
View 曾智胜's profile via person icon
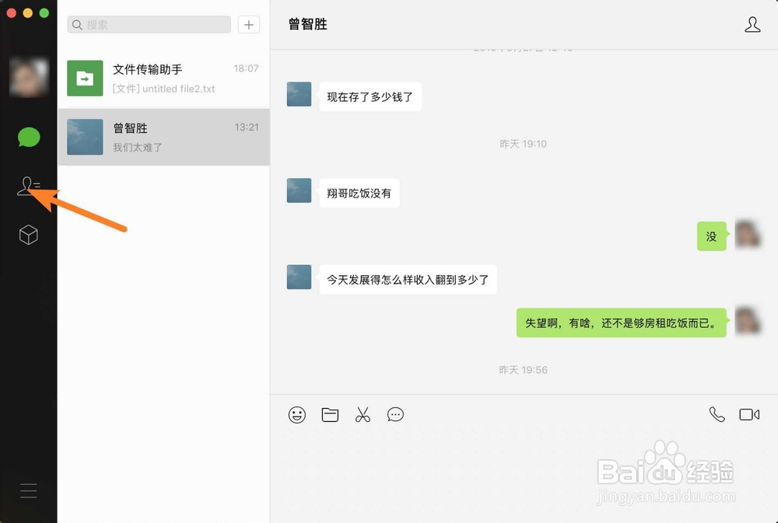pyautogui.click(x=752, y=24)
